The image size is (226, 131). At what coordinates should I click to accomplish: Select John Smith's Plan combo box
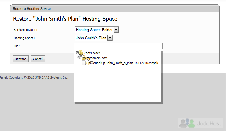click(93, 38)
